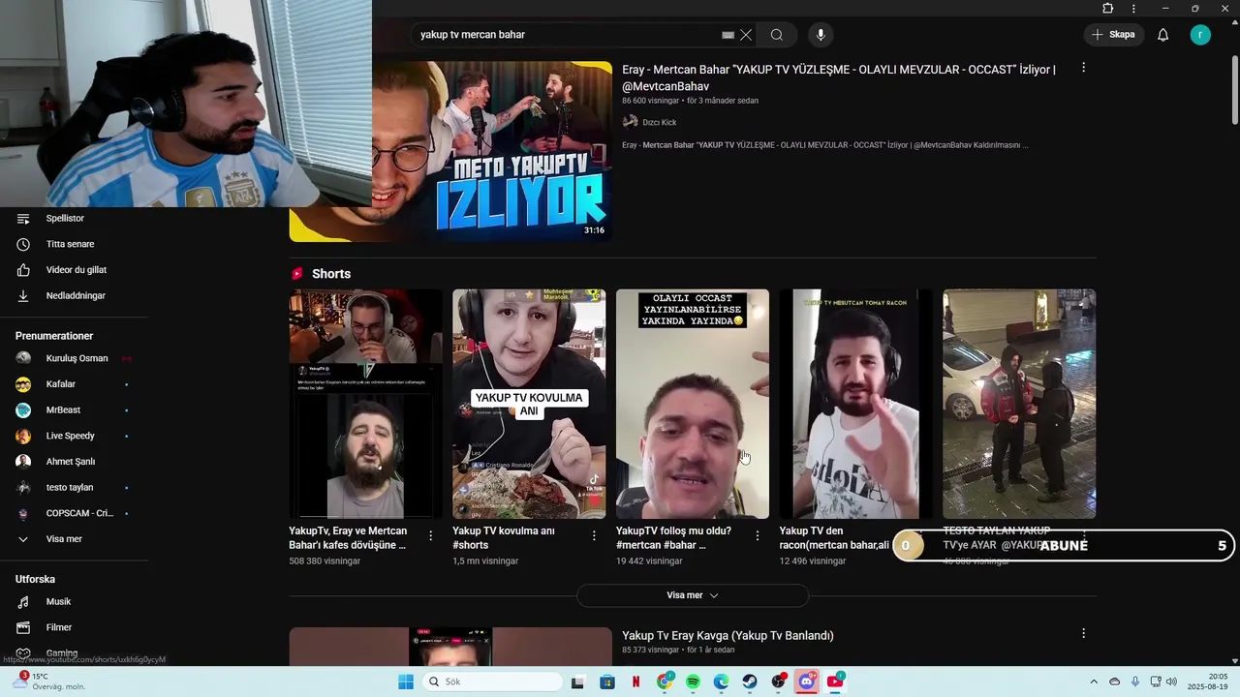The height and width of the screenshot is (697, 1240).
Task: Click inside the YouTube search field
Action: click(567, 35)
